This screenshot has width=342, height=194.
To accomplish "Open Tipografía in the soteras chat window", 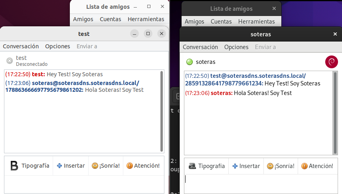I will click(x=206, y=166).
